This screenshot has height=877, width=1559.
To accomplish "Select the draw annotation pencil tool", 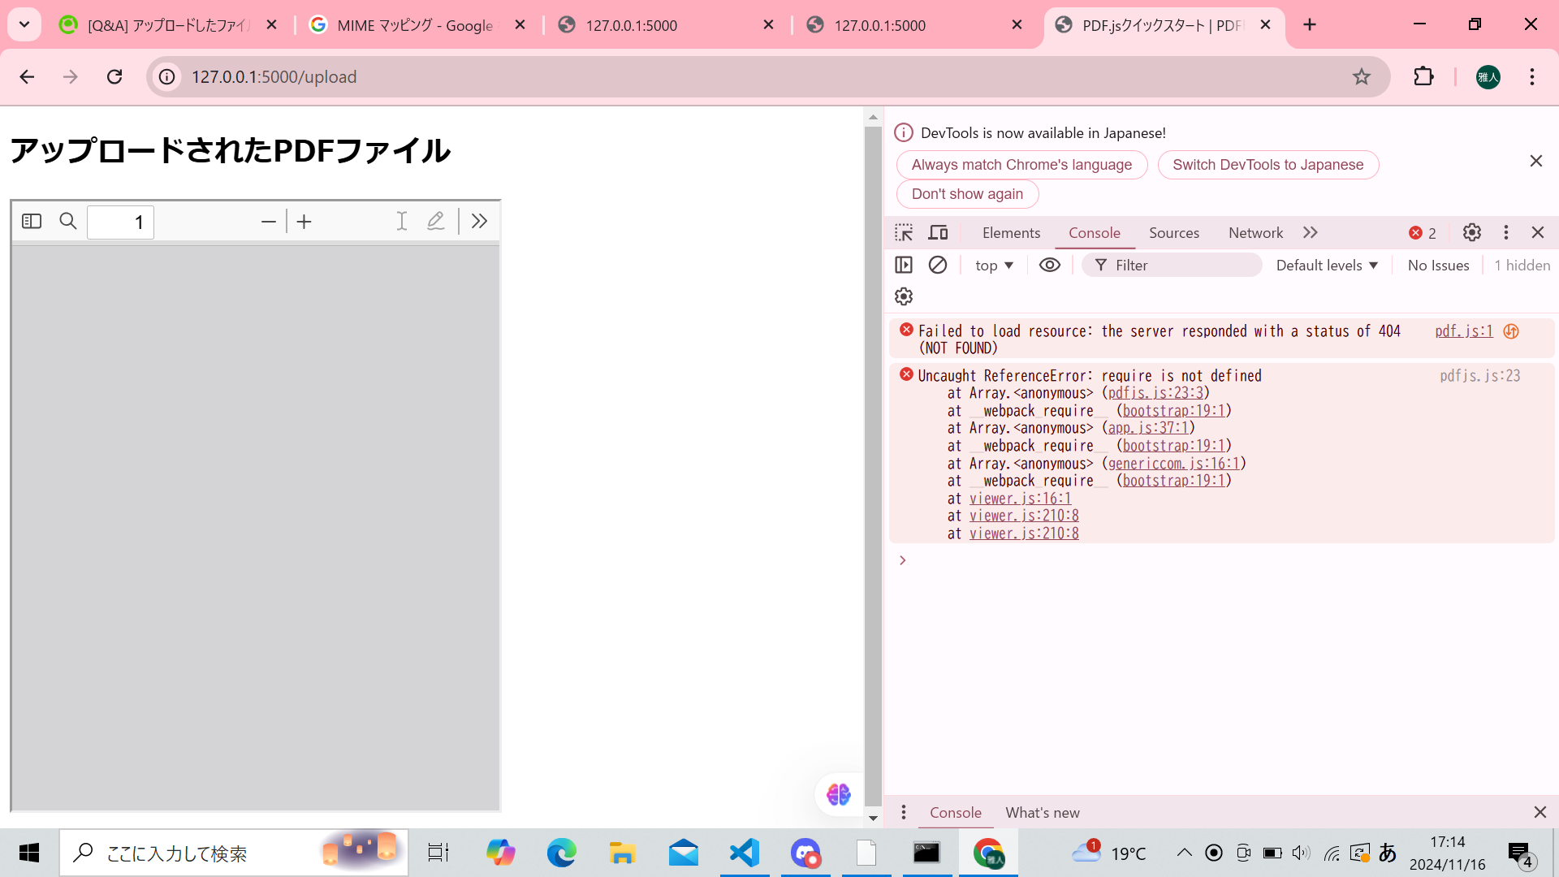I will click(x=436, y=221).
